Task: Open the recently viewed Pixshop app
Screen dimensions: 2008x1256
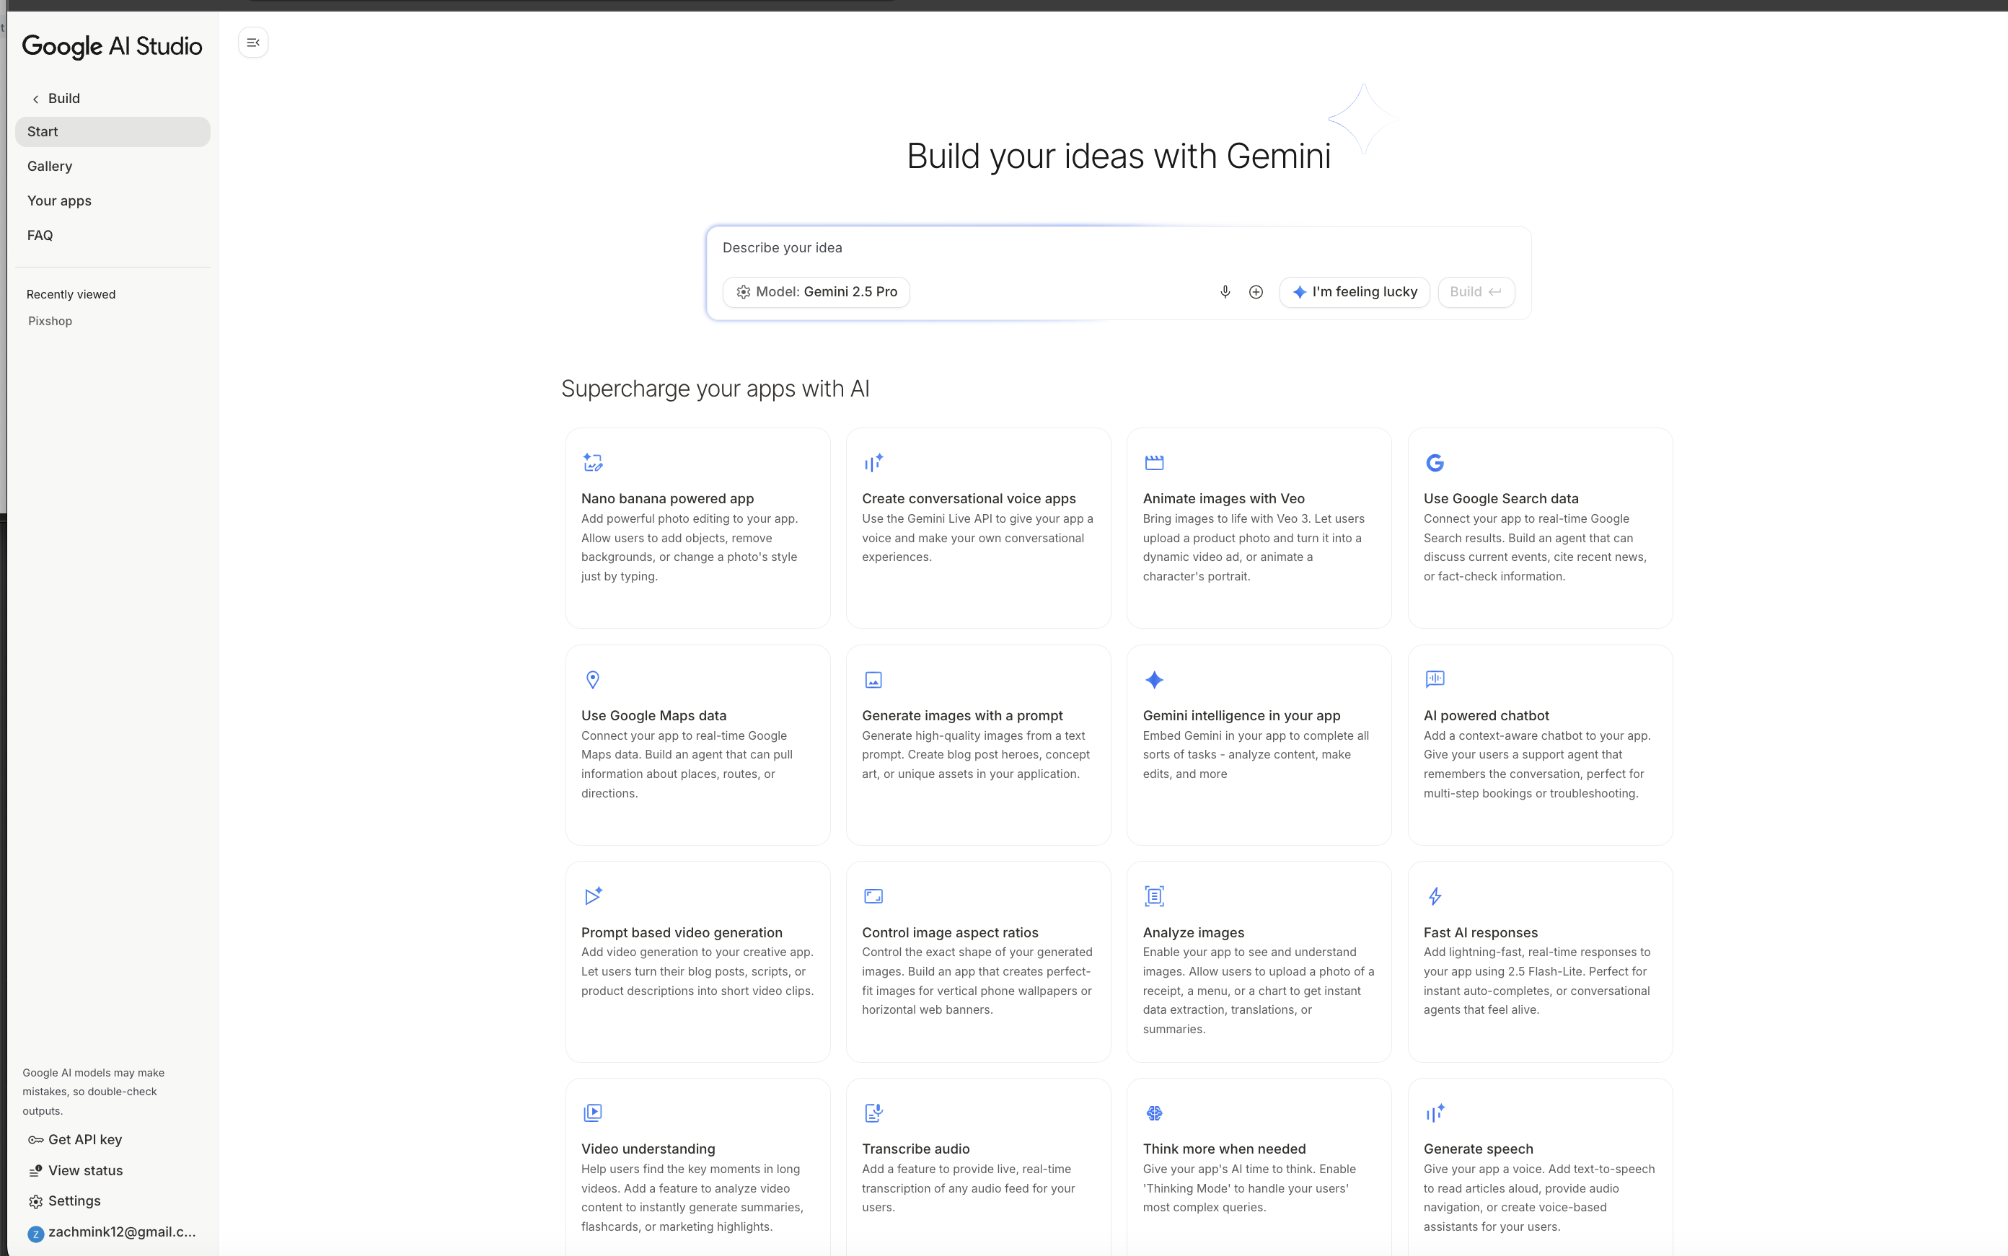Action: point(50,321)
